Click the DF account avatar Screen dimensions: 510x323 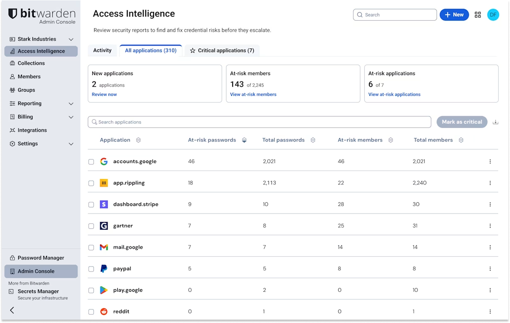[x=493, y=14]
